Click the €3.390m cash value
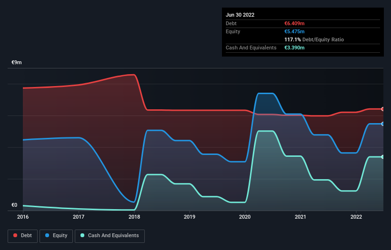The width and height of the screenshot is (391, 250). tap(294, 48)
